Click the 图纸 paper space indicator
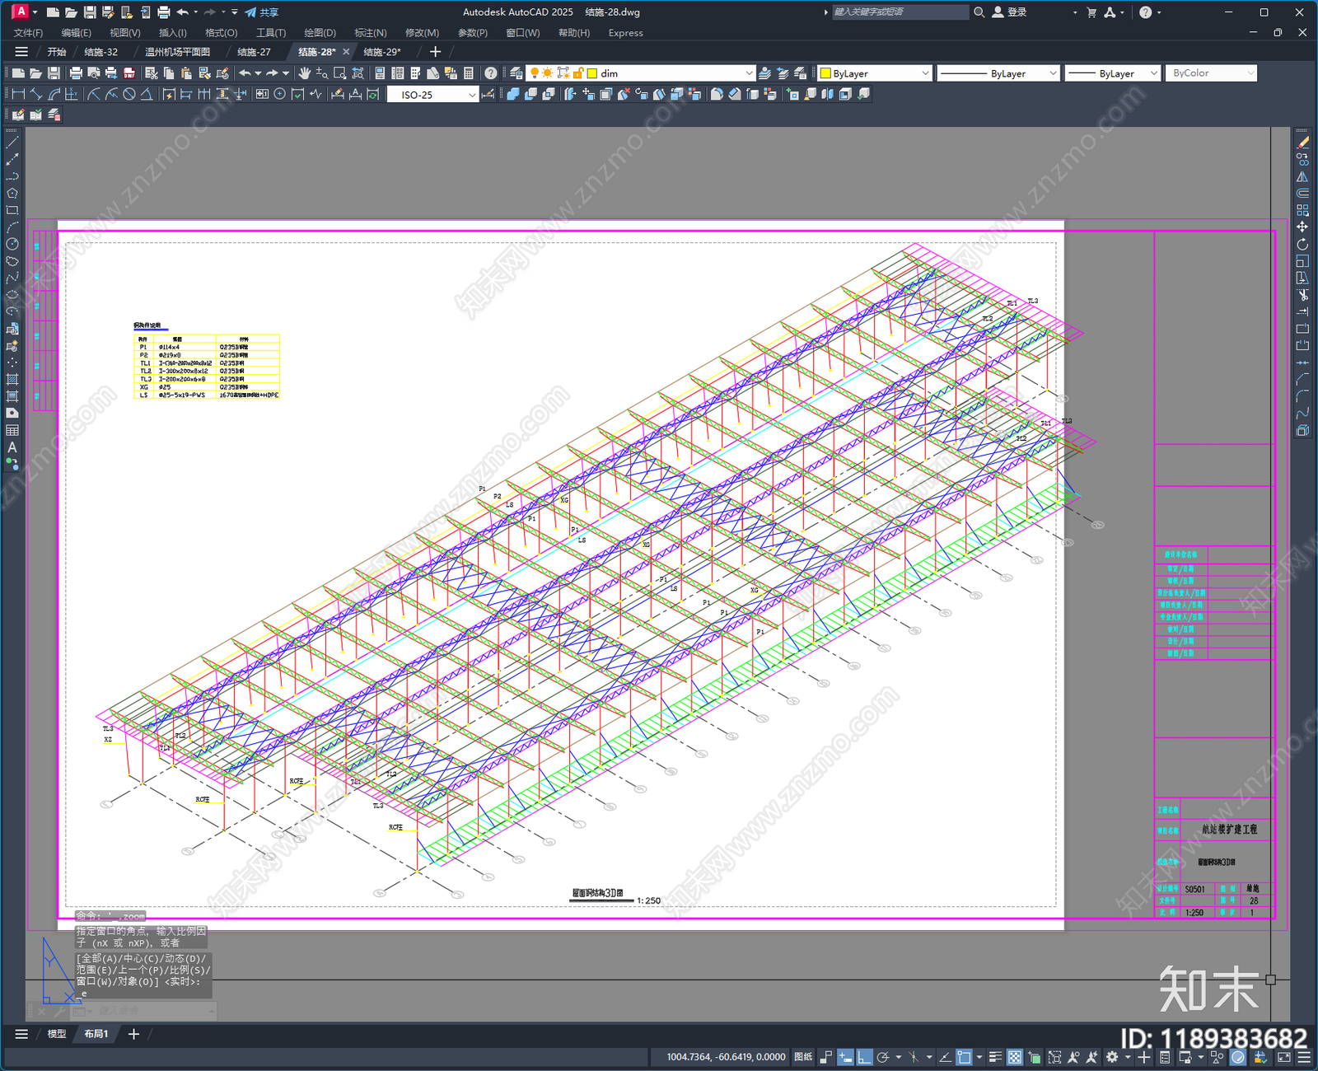Screen dimensions: 1318x1071 [803, 1057]
